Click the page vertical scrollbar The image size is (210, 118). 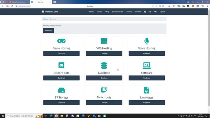tap(209, 57)
